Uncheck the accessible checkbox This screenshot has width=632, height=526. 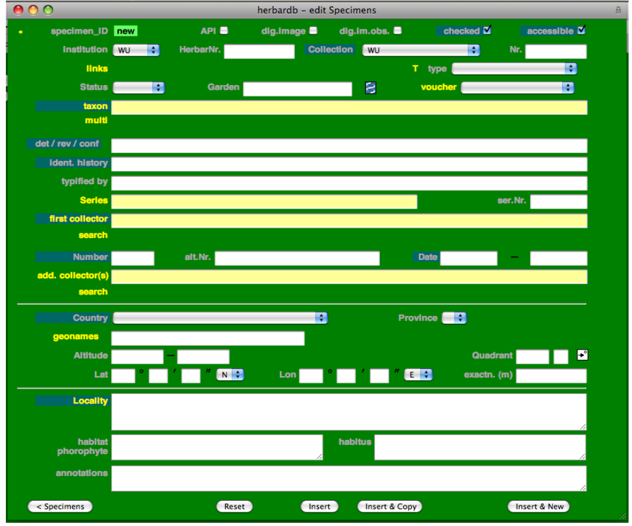tap(581, 30)
